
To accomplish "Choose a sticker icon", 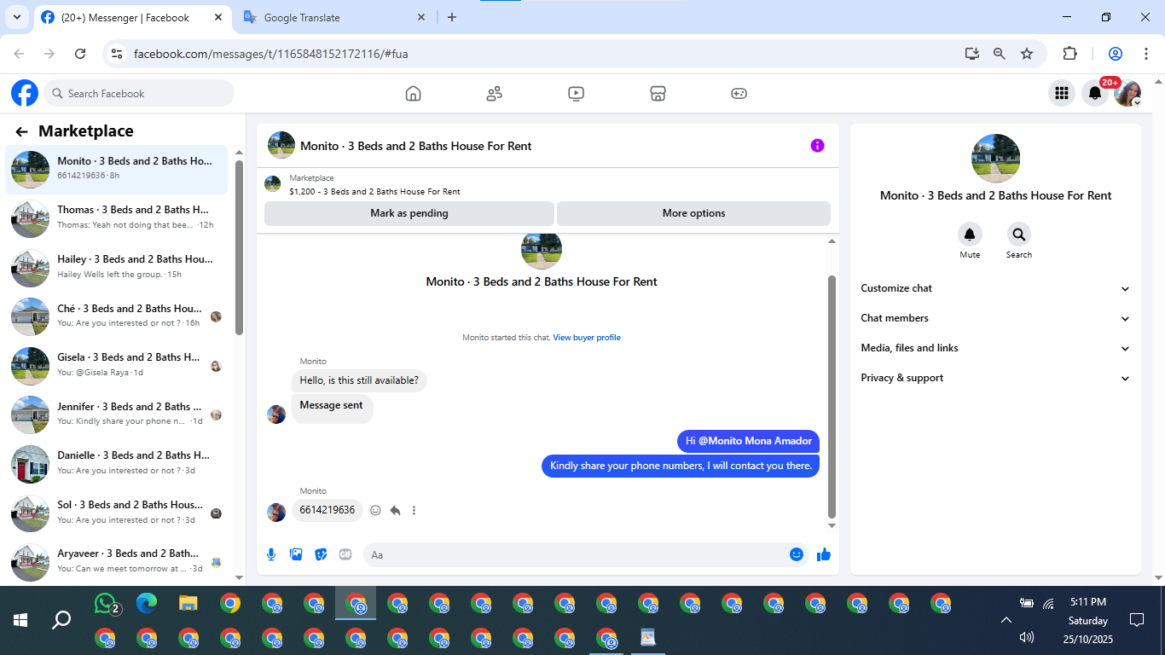I will 321,554.
